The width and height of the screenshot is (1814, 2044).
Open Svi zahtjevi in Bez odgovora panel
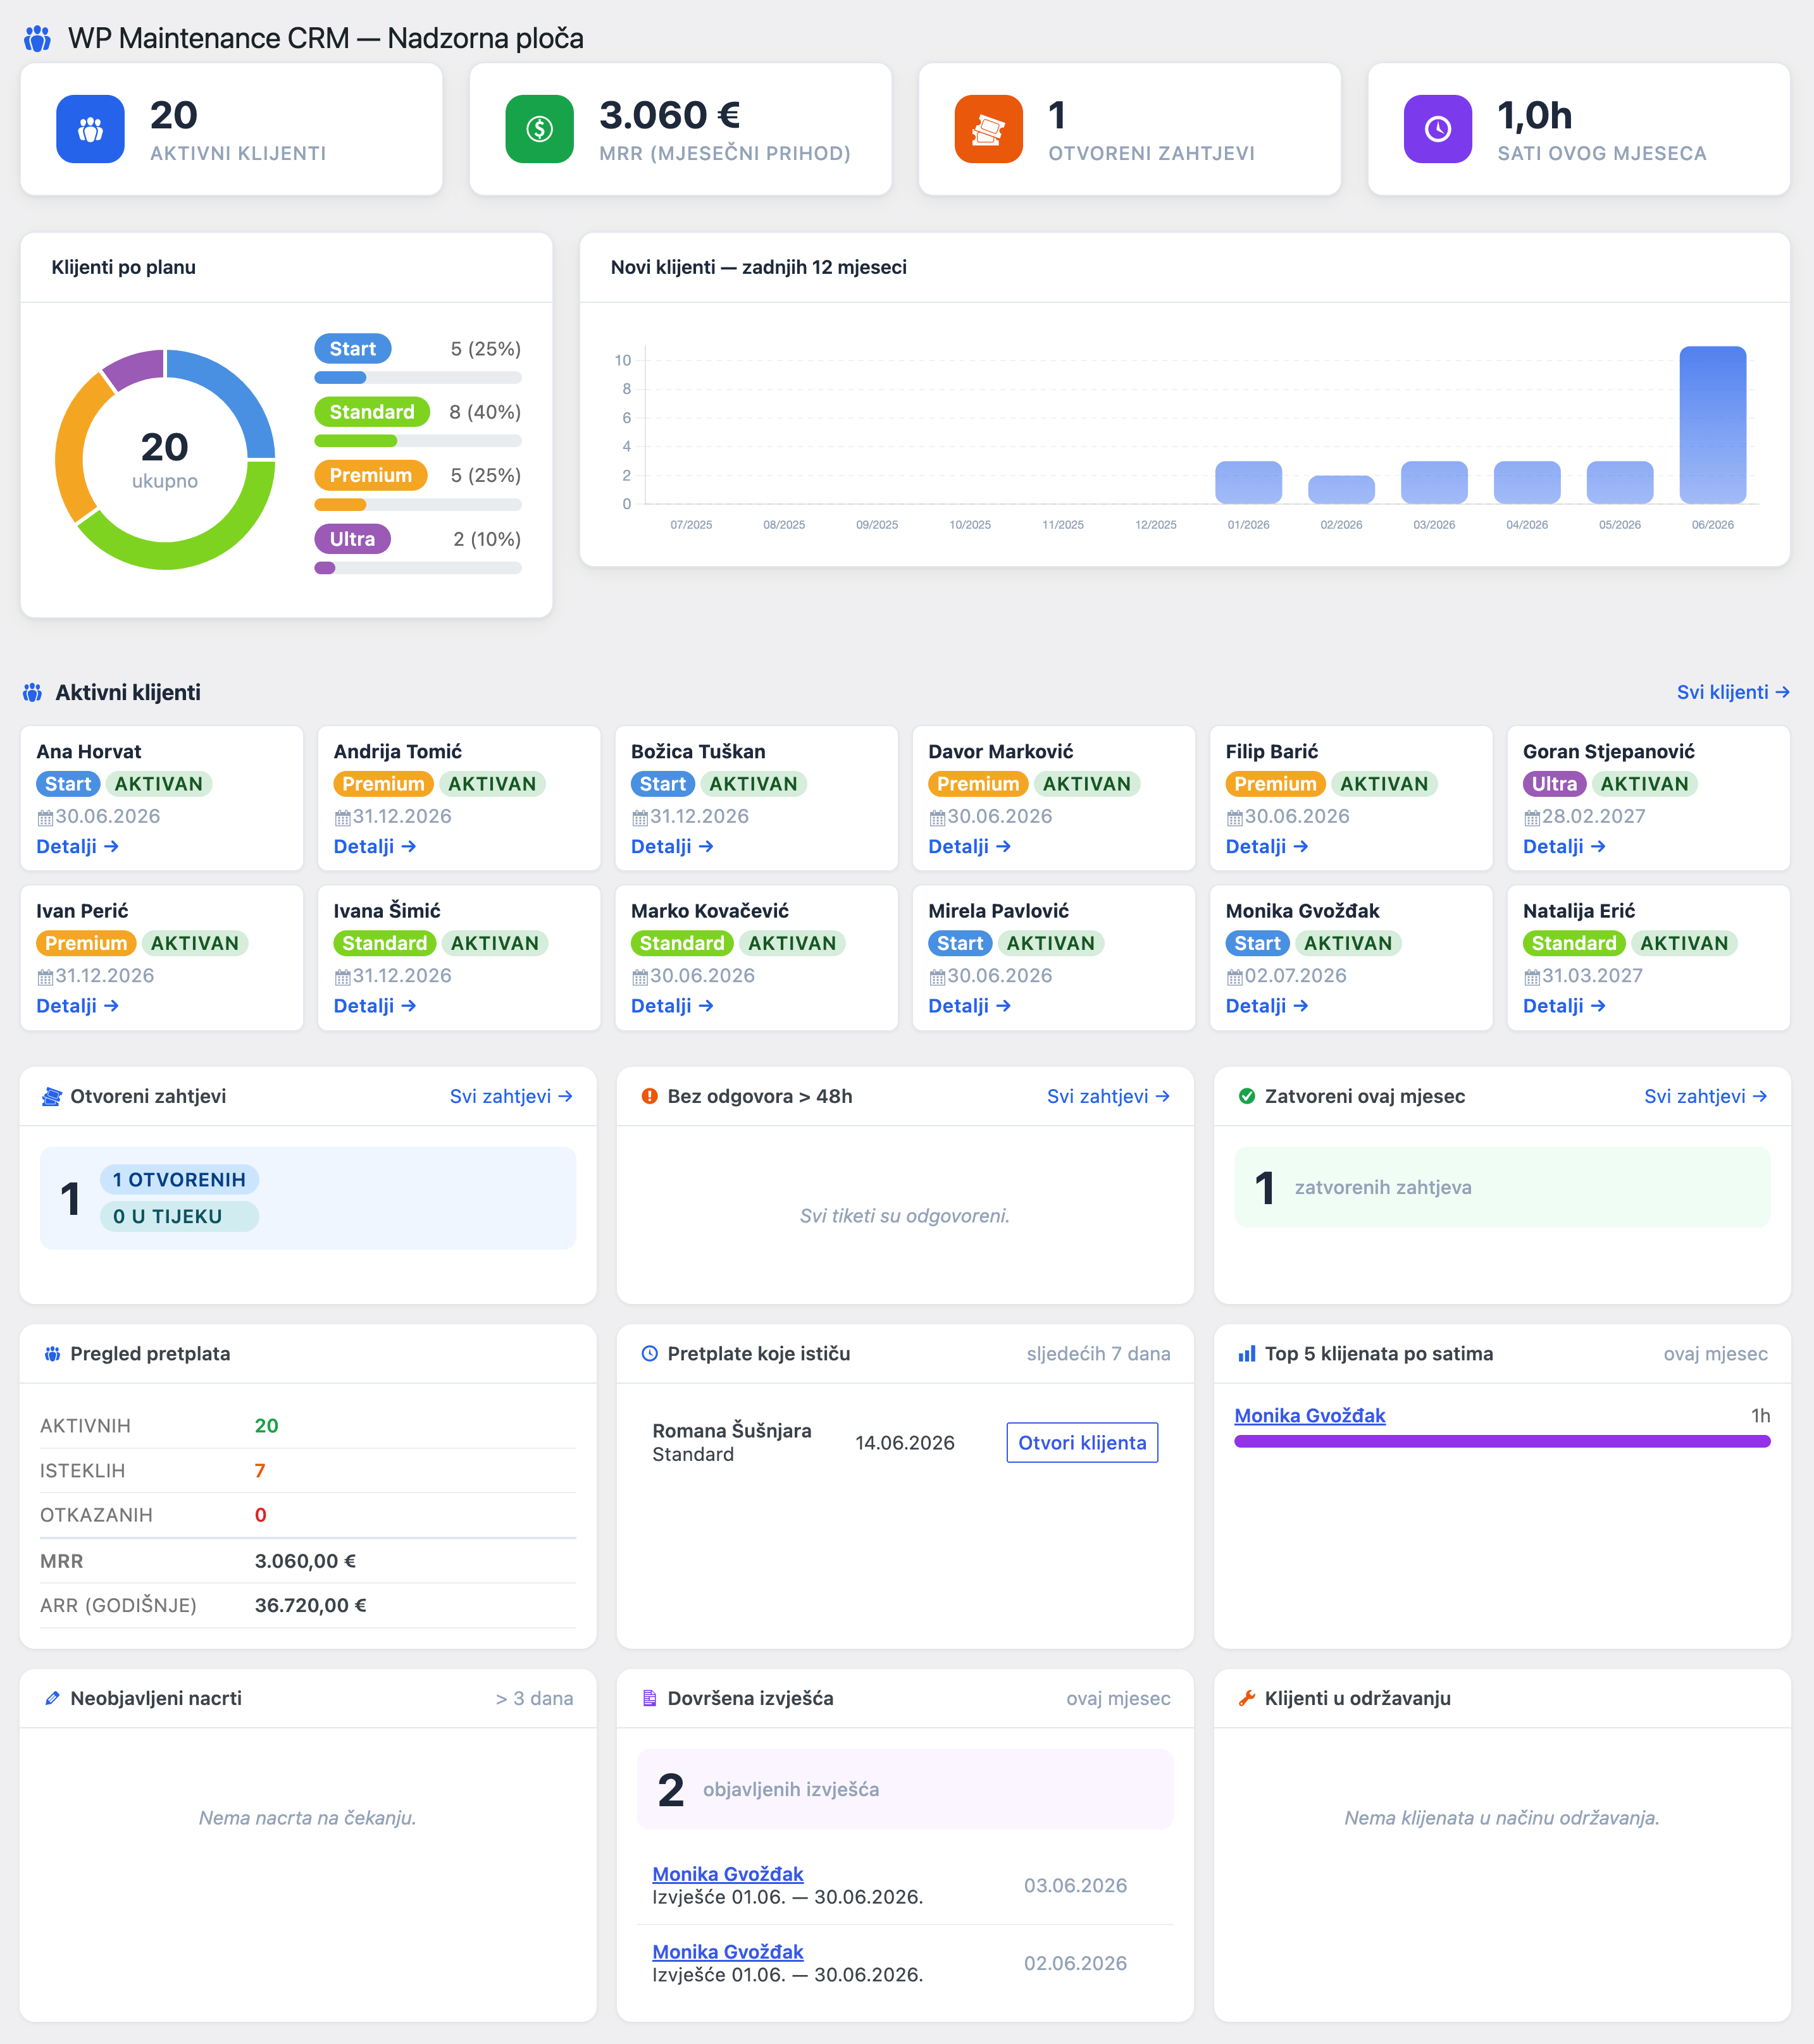[x=1109, y=1096]
